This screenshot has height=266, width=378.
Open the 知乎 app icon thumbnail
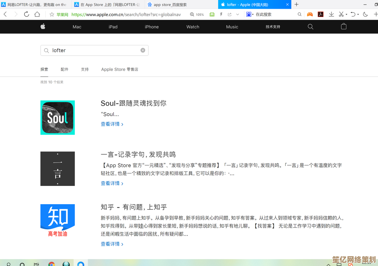point(58,221)
